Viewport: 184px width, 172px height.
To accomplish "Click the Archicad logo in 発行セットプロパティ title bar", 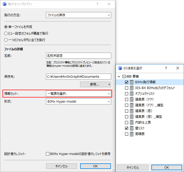I will coord(5,4).
